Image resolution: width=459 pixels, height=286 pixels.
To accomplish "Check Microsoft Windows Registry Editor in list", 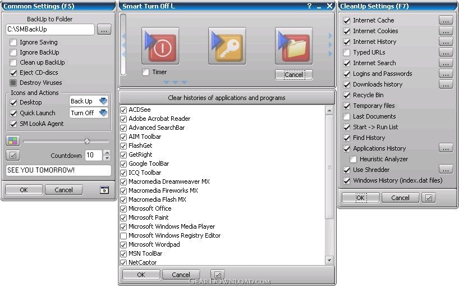I will [123, 235].
